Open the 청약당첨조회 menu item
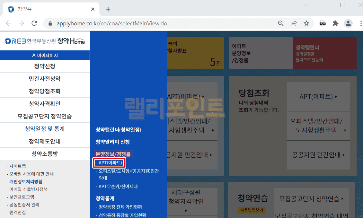This screenshot has height=218, width=363. (x=45, y=91)
